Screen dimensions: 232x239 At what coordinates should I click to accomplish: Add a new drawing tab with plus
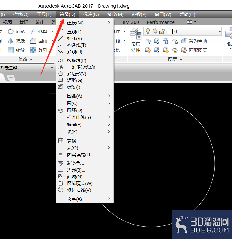coord(11,78)
